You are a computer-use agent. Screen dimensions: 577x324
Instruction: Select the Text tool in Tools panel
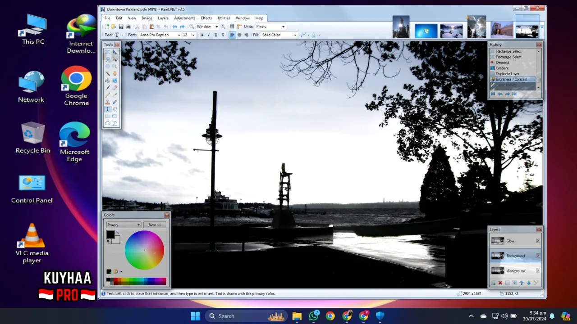pyautogui.click(x=107, y=109)
